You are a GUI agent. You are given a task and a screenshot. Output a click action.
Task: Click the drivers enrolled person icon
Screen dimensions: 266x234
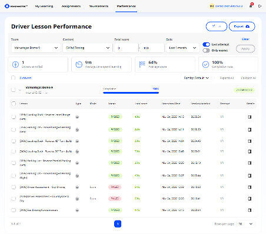(x=15, y=64)
